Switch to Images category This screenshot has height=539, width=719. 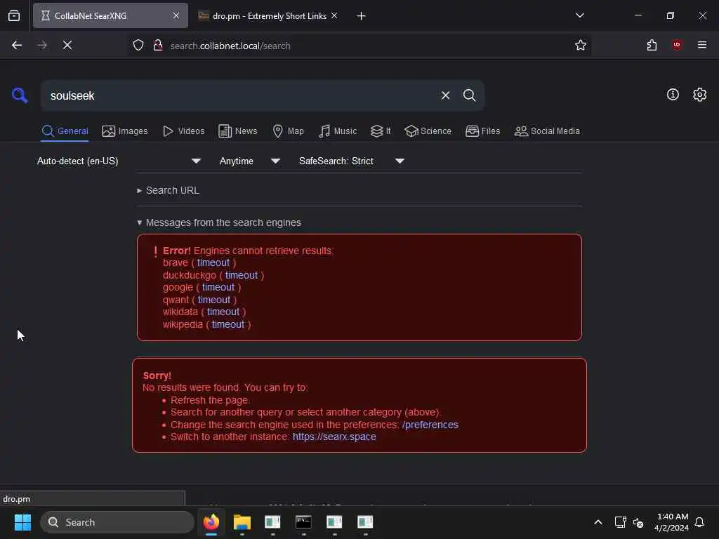click(125, 131)
